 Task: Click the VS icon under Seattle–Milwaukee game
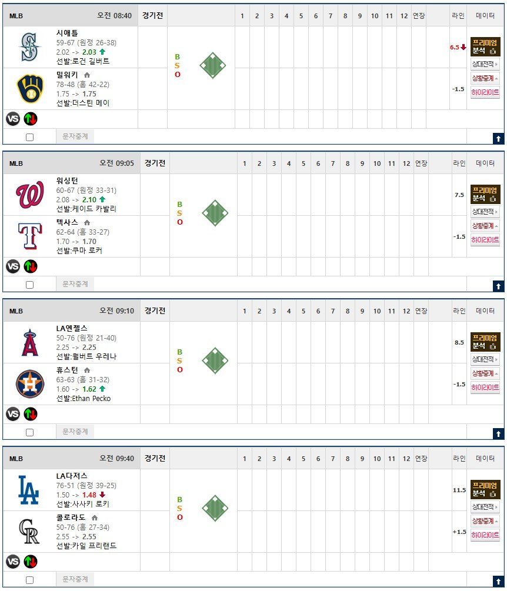tap(13, 119)
